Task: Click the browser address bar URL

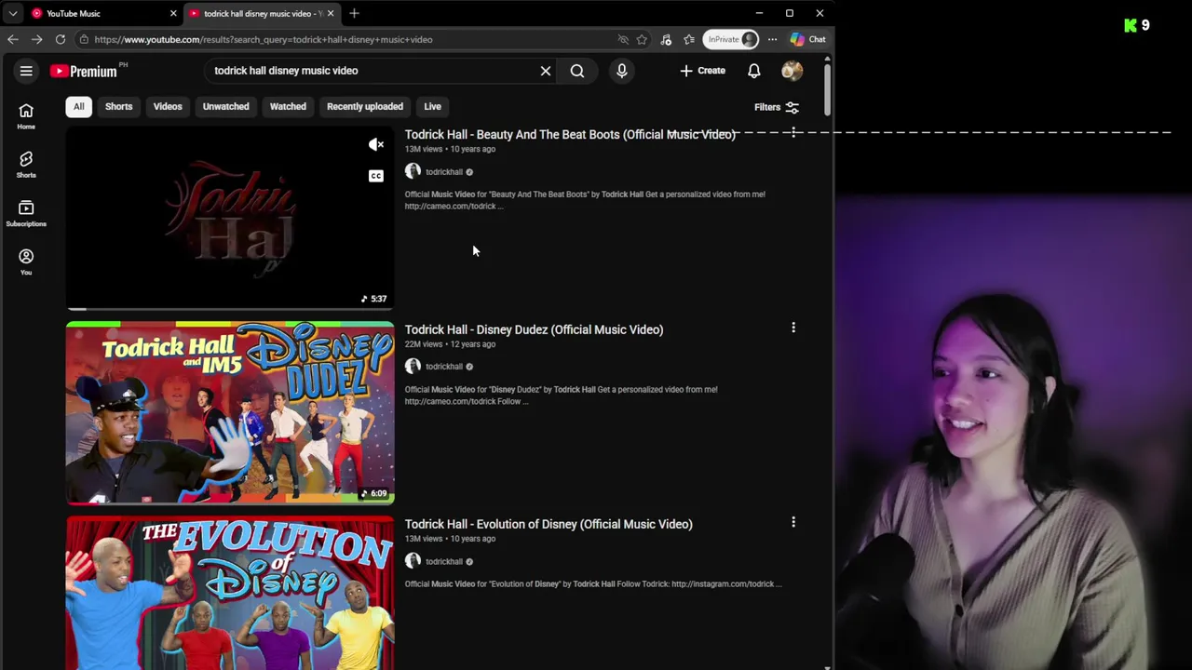Action: (x=263, y=39)
